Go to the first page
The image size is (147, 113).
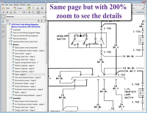coord(3,12)
